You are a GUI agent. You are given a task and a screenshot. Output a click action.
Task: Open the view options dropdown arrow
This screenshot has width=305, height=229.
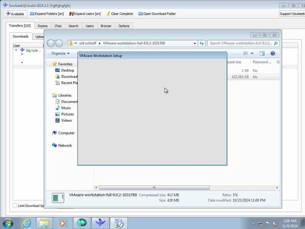[x=252, y=53]
